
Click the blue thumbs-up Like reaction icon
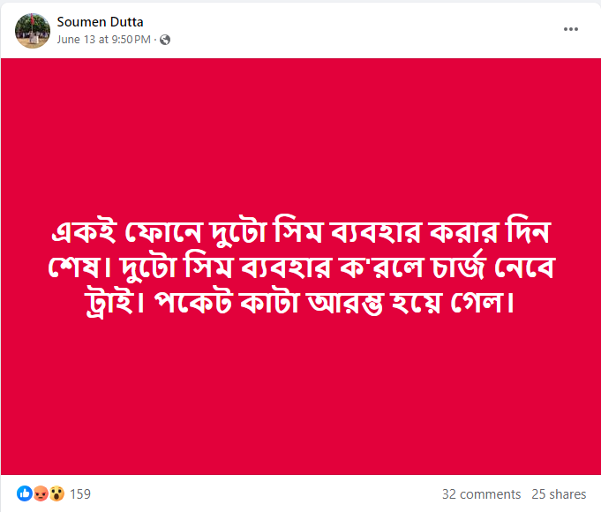pyautogui.click(x=24, y=493)
